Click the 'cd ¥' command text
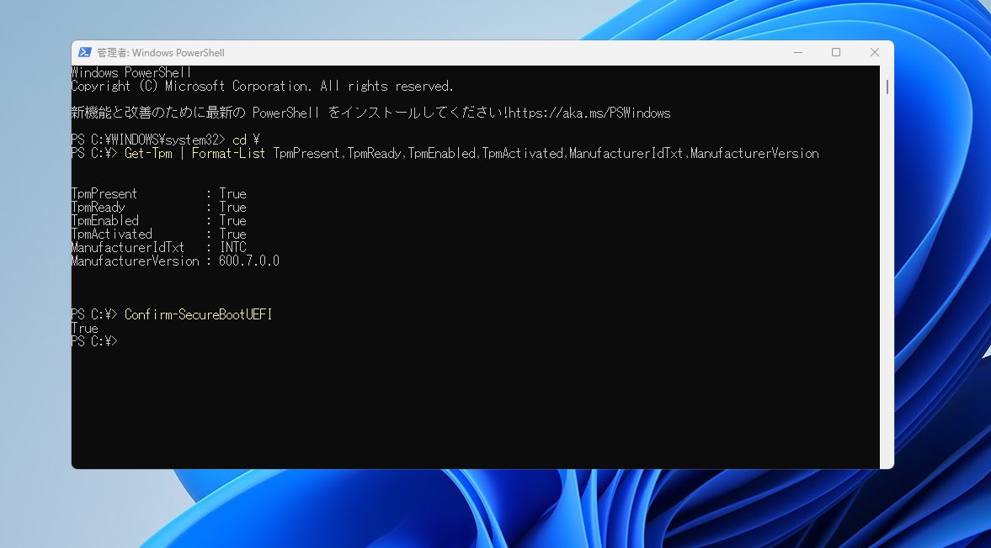This screenshot has width=991, height=548. pyautogui.click(x=247, y=140)
